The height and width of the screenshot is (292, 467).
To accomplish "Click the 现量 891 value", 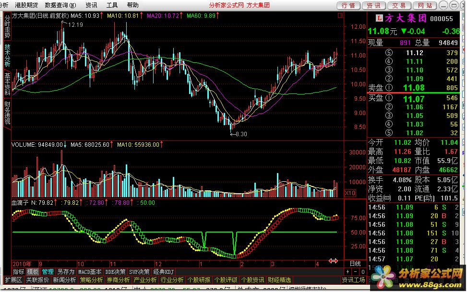I will (x=405, y=43).
